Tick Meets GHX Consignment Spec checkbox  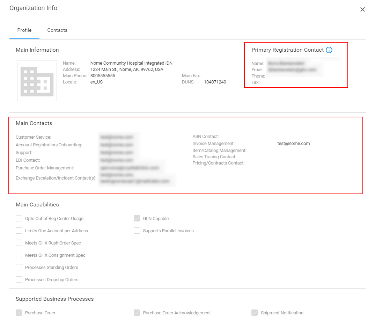pyautogui.click(x=19, y=255)
